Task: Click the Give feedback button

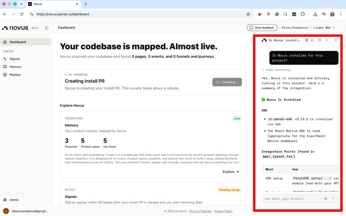Action: click(262, 27)
